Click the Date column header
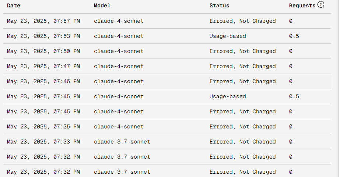This screenshot has width=344, height=177. pyautogui.click(x=14, y=6)
